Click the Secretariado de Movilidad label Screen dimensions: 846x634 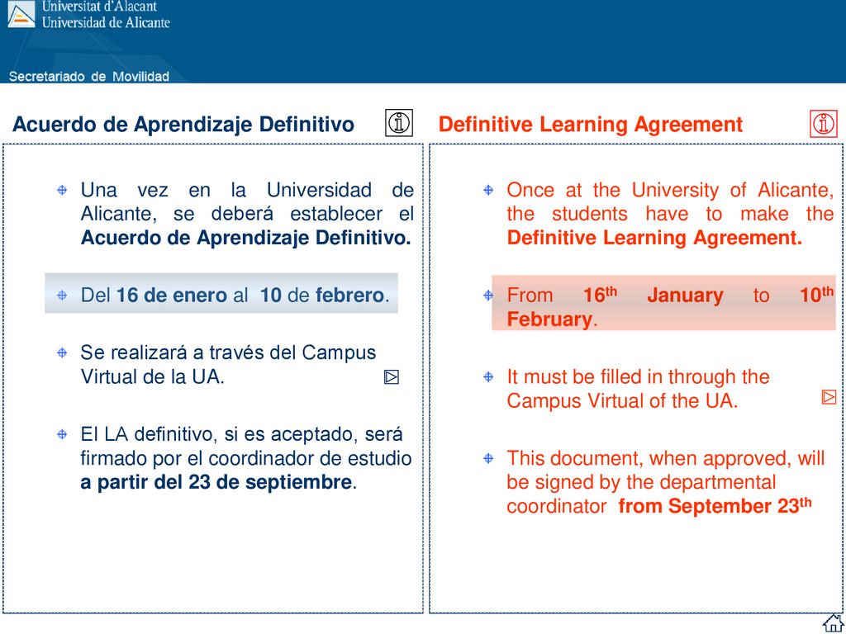pyautogui.click(x=89, y=77)
